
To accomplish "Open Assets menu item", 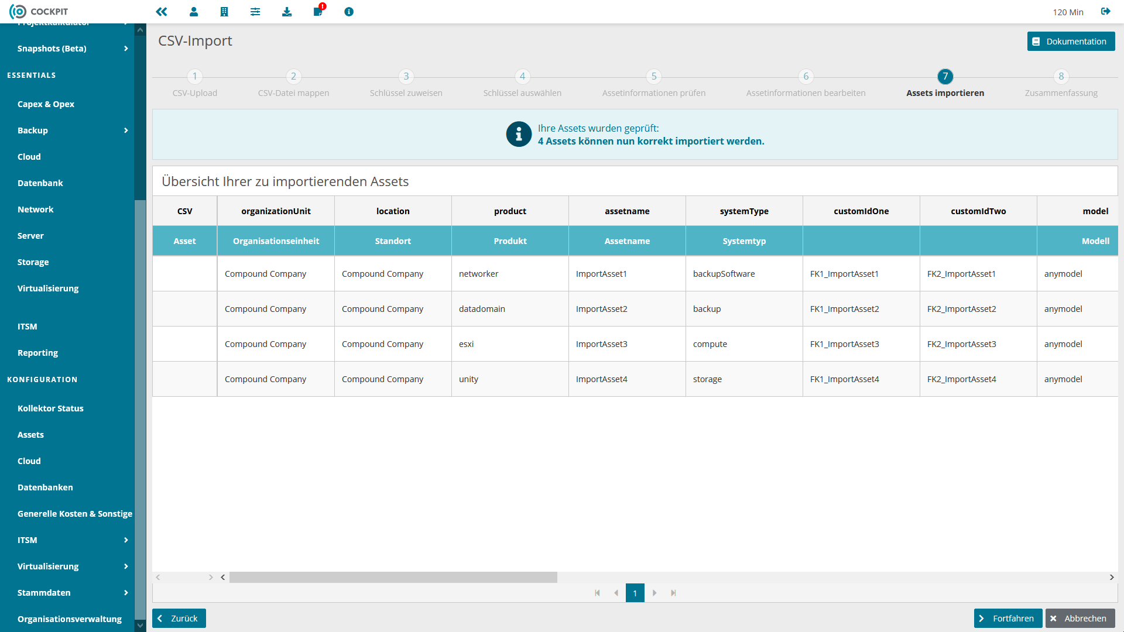I will tap(30, 435).
